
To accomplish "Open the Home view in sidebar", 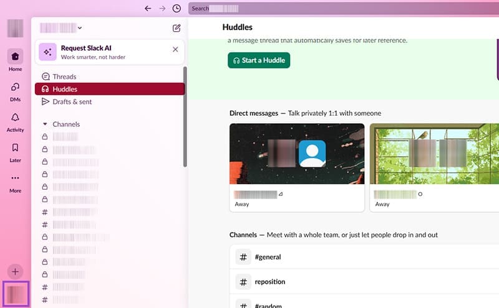I will tap(15, 57).
